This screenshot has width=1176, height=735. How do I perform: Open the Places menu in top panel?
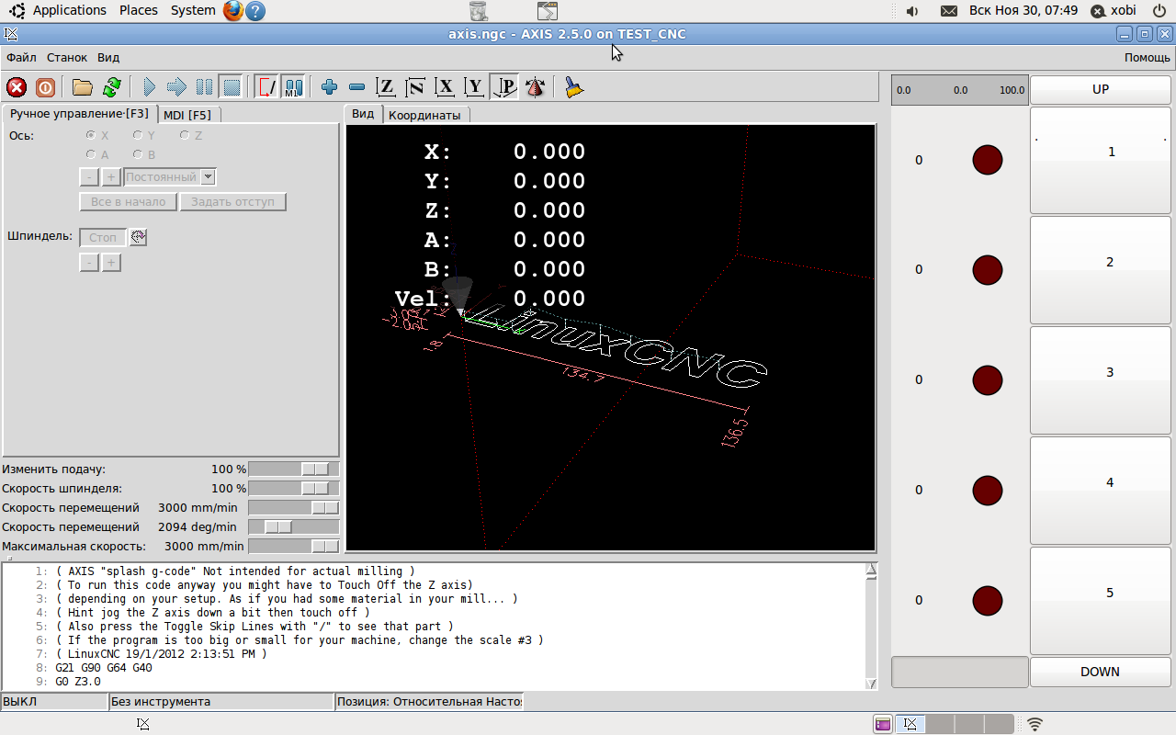click(139, 10)
